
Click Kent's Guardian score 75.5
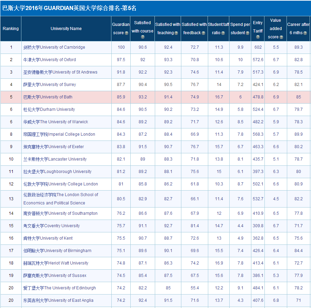click(121, 238)
